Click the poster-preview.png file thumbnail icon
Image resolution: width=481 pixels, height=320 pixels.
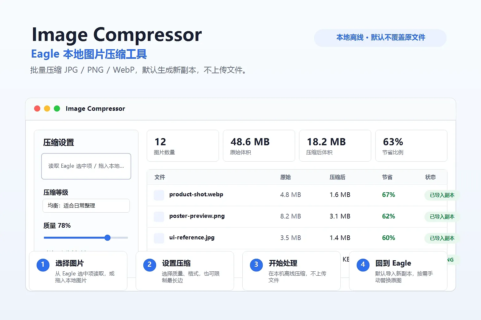159,217
